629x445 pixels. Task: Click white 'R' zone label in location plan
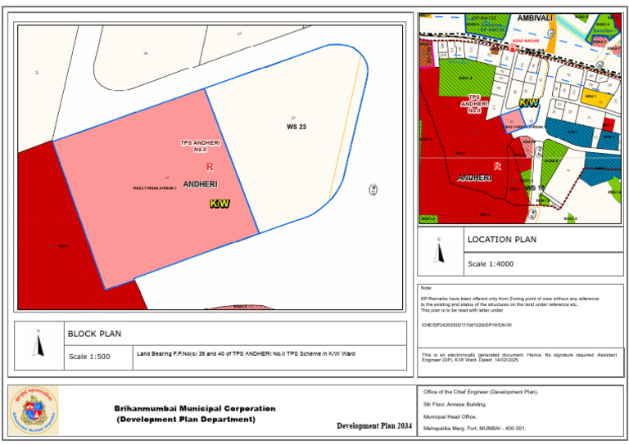497,166
